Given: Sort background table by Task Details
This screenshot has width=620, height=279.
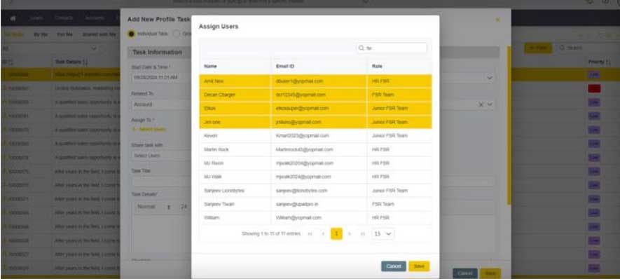Looking at the screenshot, I should pos(71,62).
